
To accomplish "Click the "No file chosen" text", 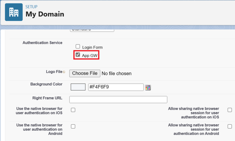I will click(x=117, y=74).
